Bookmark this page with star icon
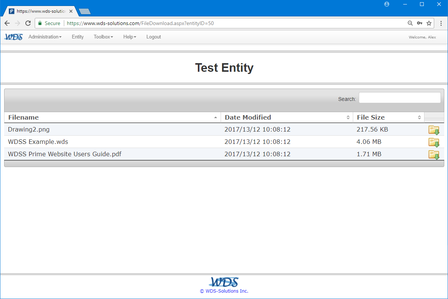 click(x=429, y=23)
